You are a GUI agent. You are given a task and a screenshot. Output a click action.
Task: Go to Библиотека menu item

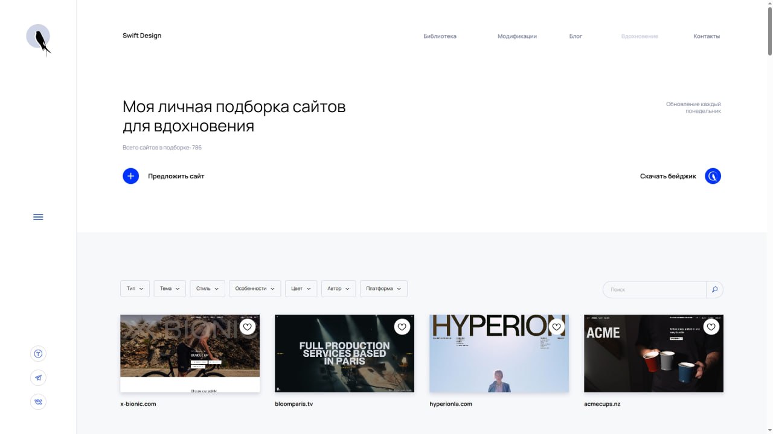(x=440, y=36)
